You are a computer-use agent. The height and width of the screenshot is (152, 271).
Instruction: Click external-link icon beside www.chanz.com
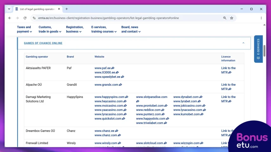click(119, 135)
